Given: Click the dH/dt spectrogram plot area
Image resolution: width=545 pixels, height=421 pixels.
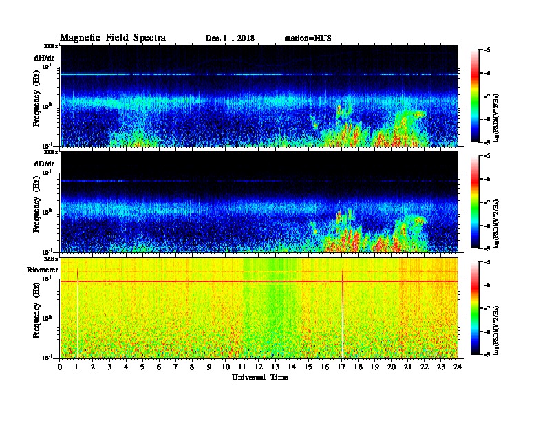Looking at the screenshot, I should [259, 96].
